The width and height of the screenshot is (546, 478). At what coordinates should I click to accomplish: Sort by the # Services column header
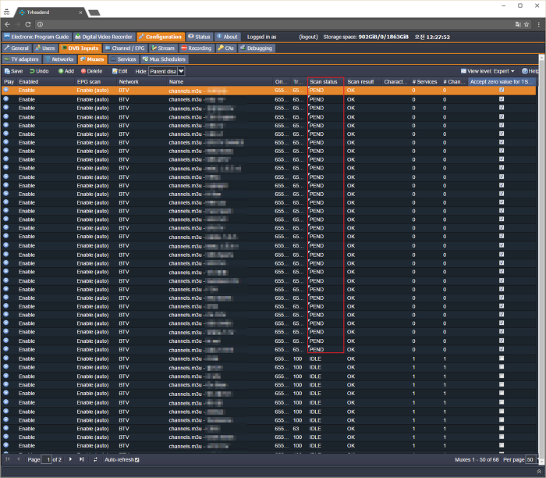425,81
